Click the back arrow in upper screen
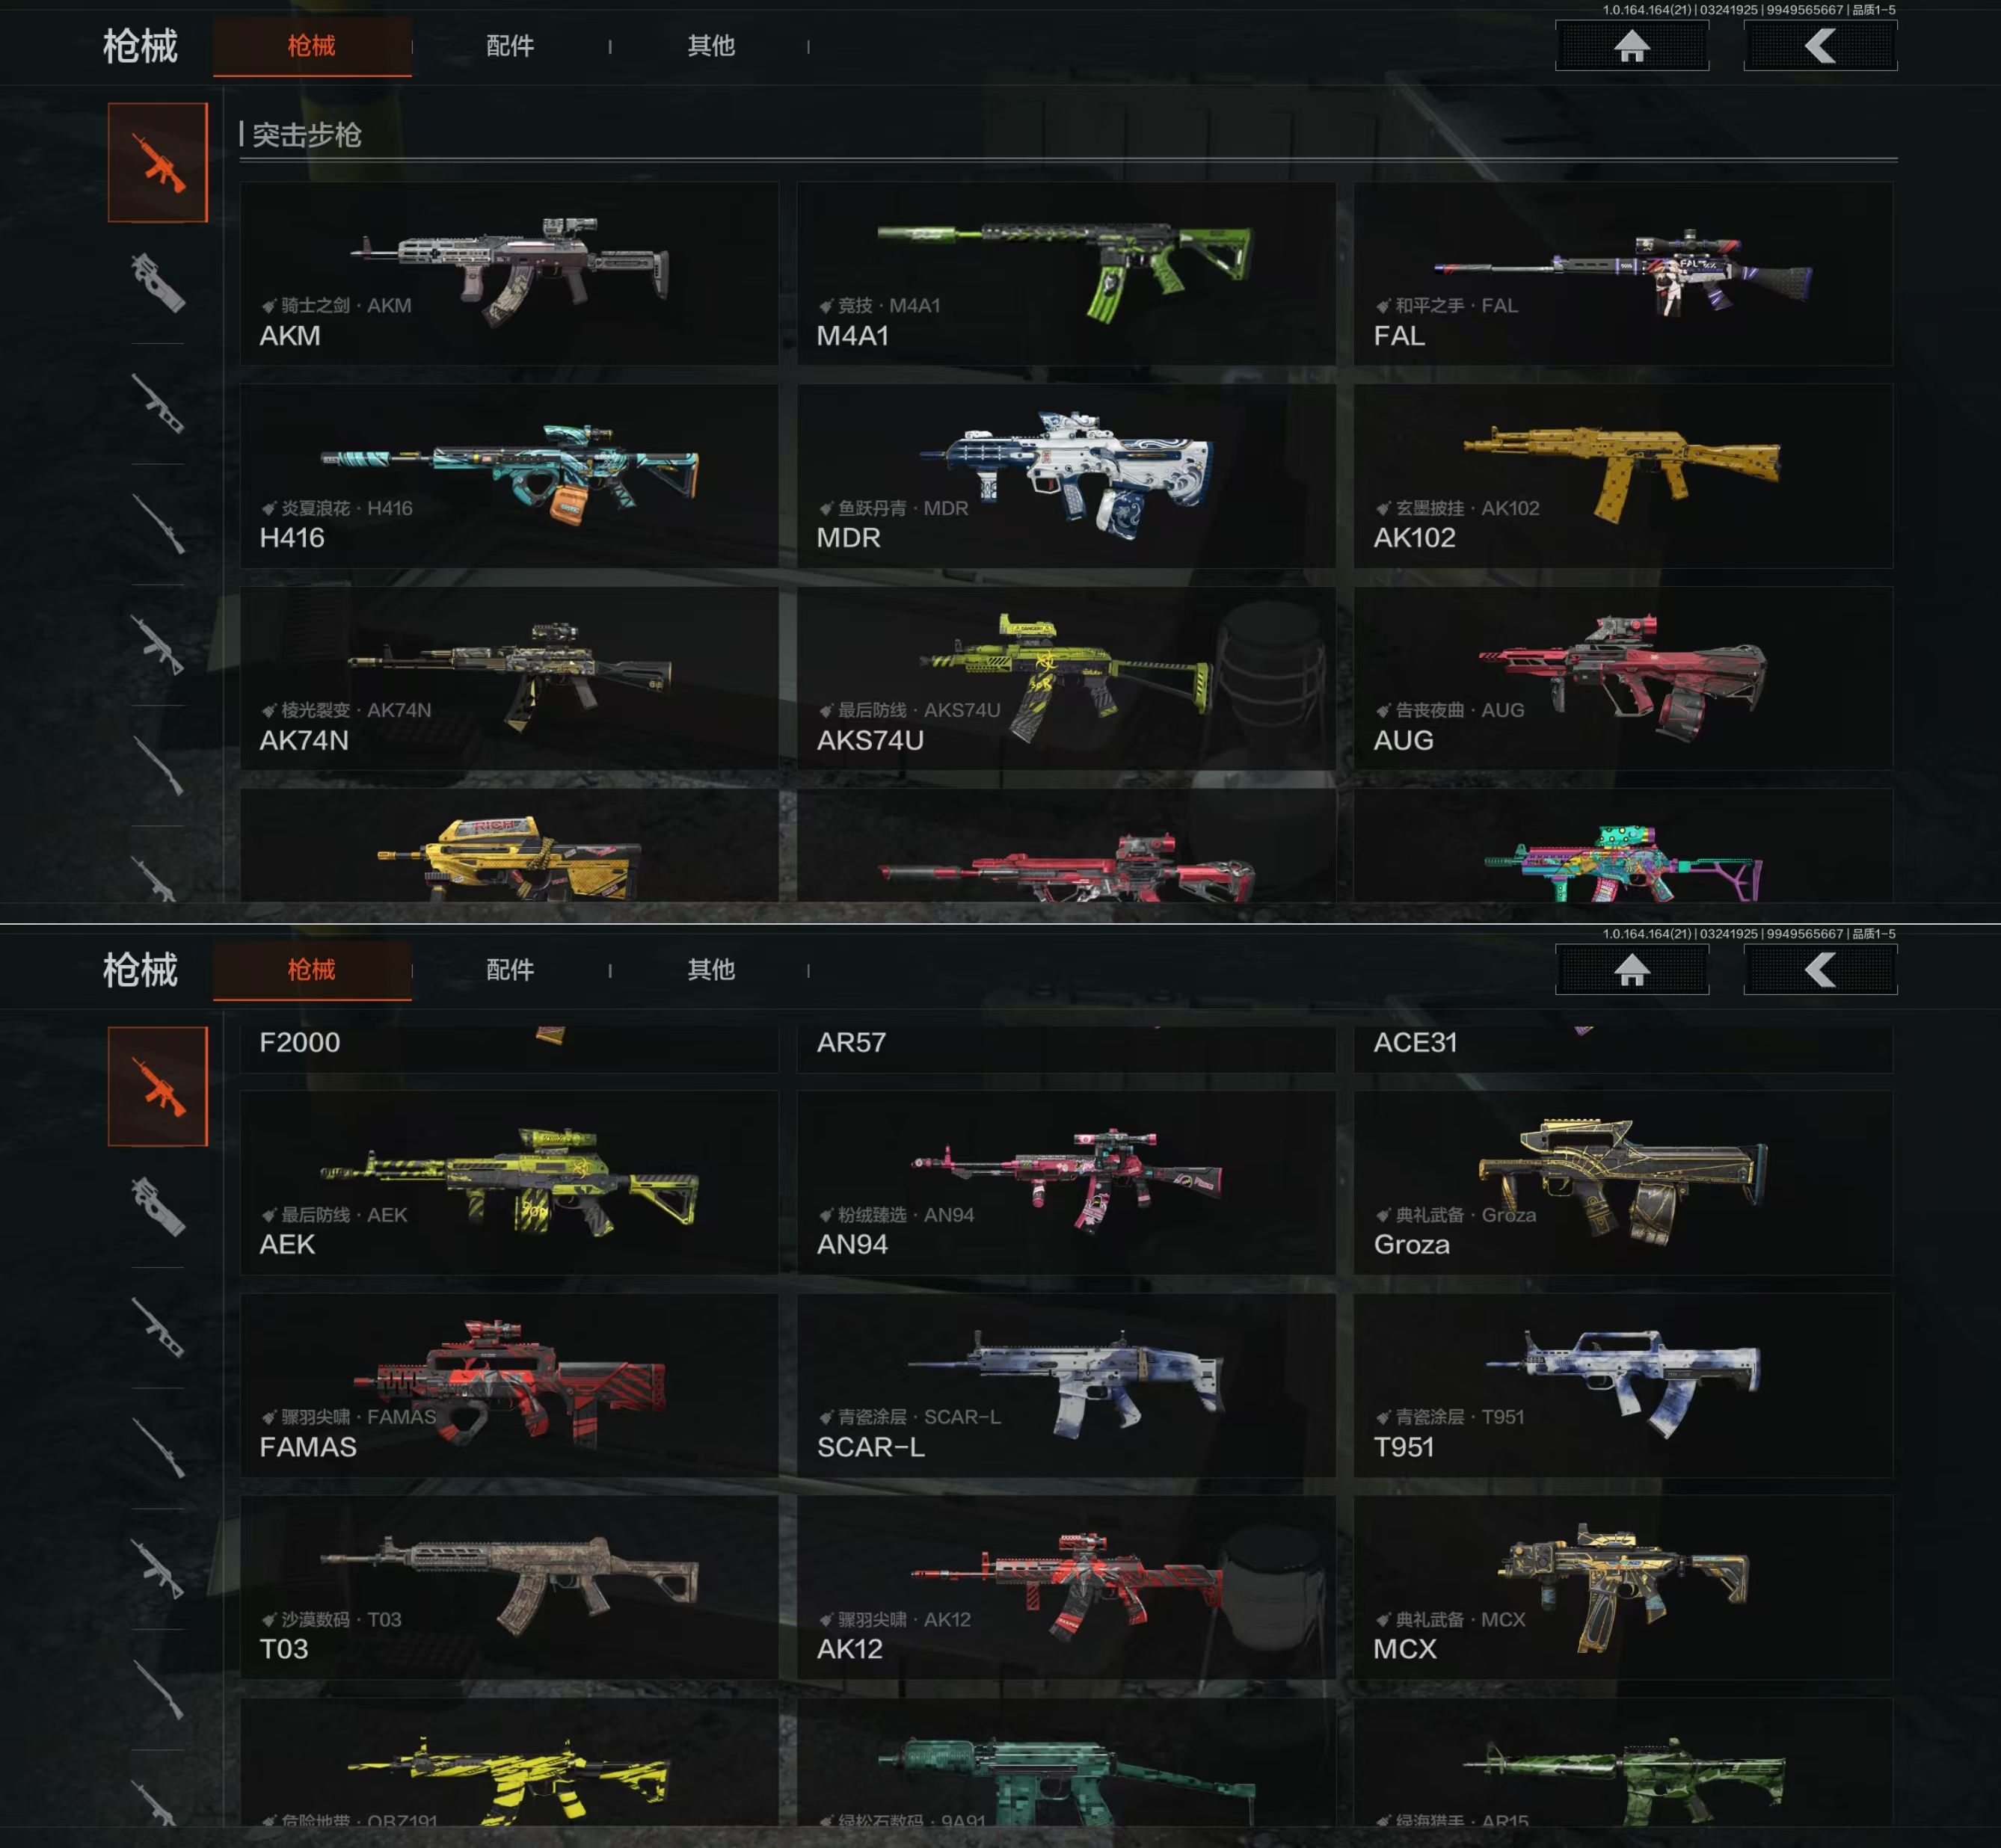 pyautogui.click(x=1820, y=46)
